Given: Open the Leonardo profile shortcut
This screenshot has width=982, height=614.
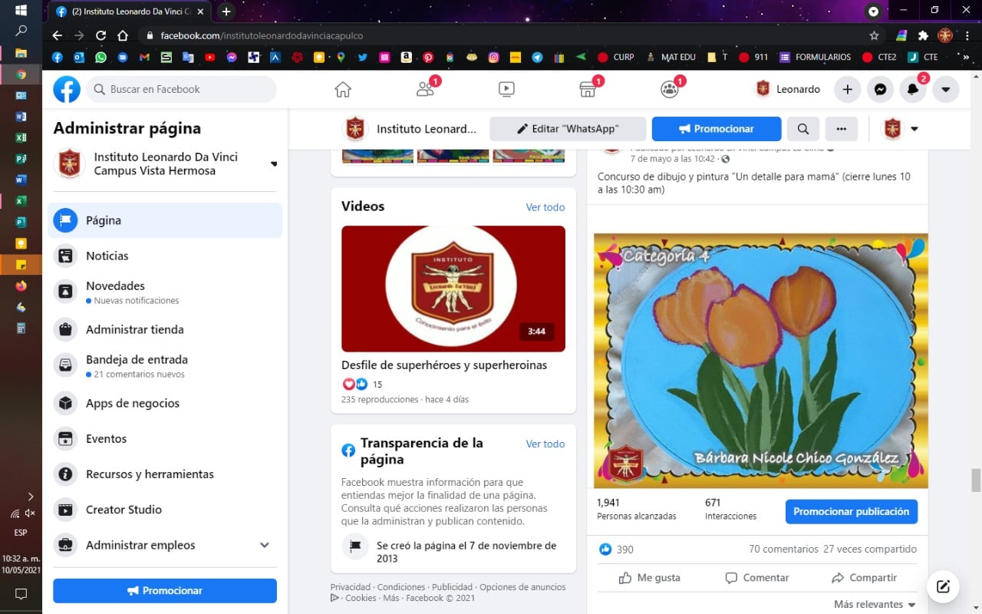Looking at the screenshot, I should pos(788,89).
